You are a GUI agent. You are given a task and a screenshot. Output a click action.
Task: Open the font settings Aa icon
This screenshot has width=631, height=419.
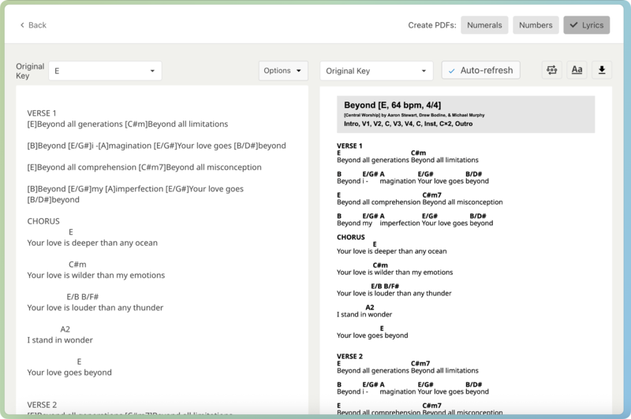[577, 70]
